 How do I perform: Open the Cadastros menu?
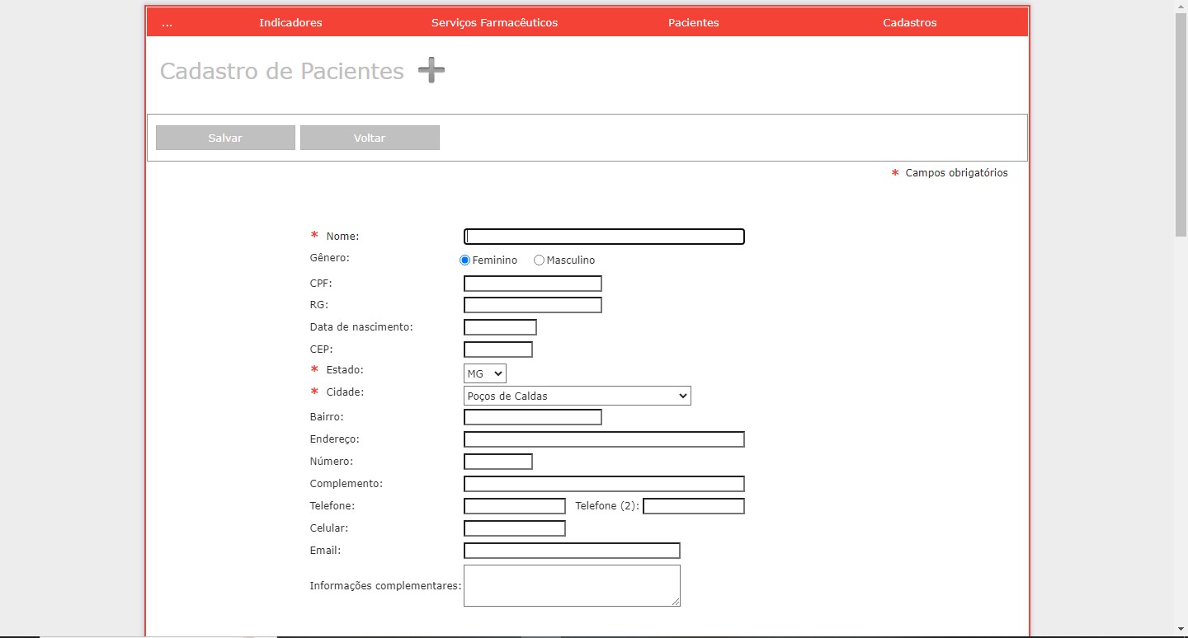(x=909, y=22)
